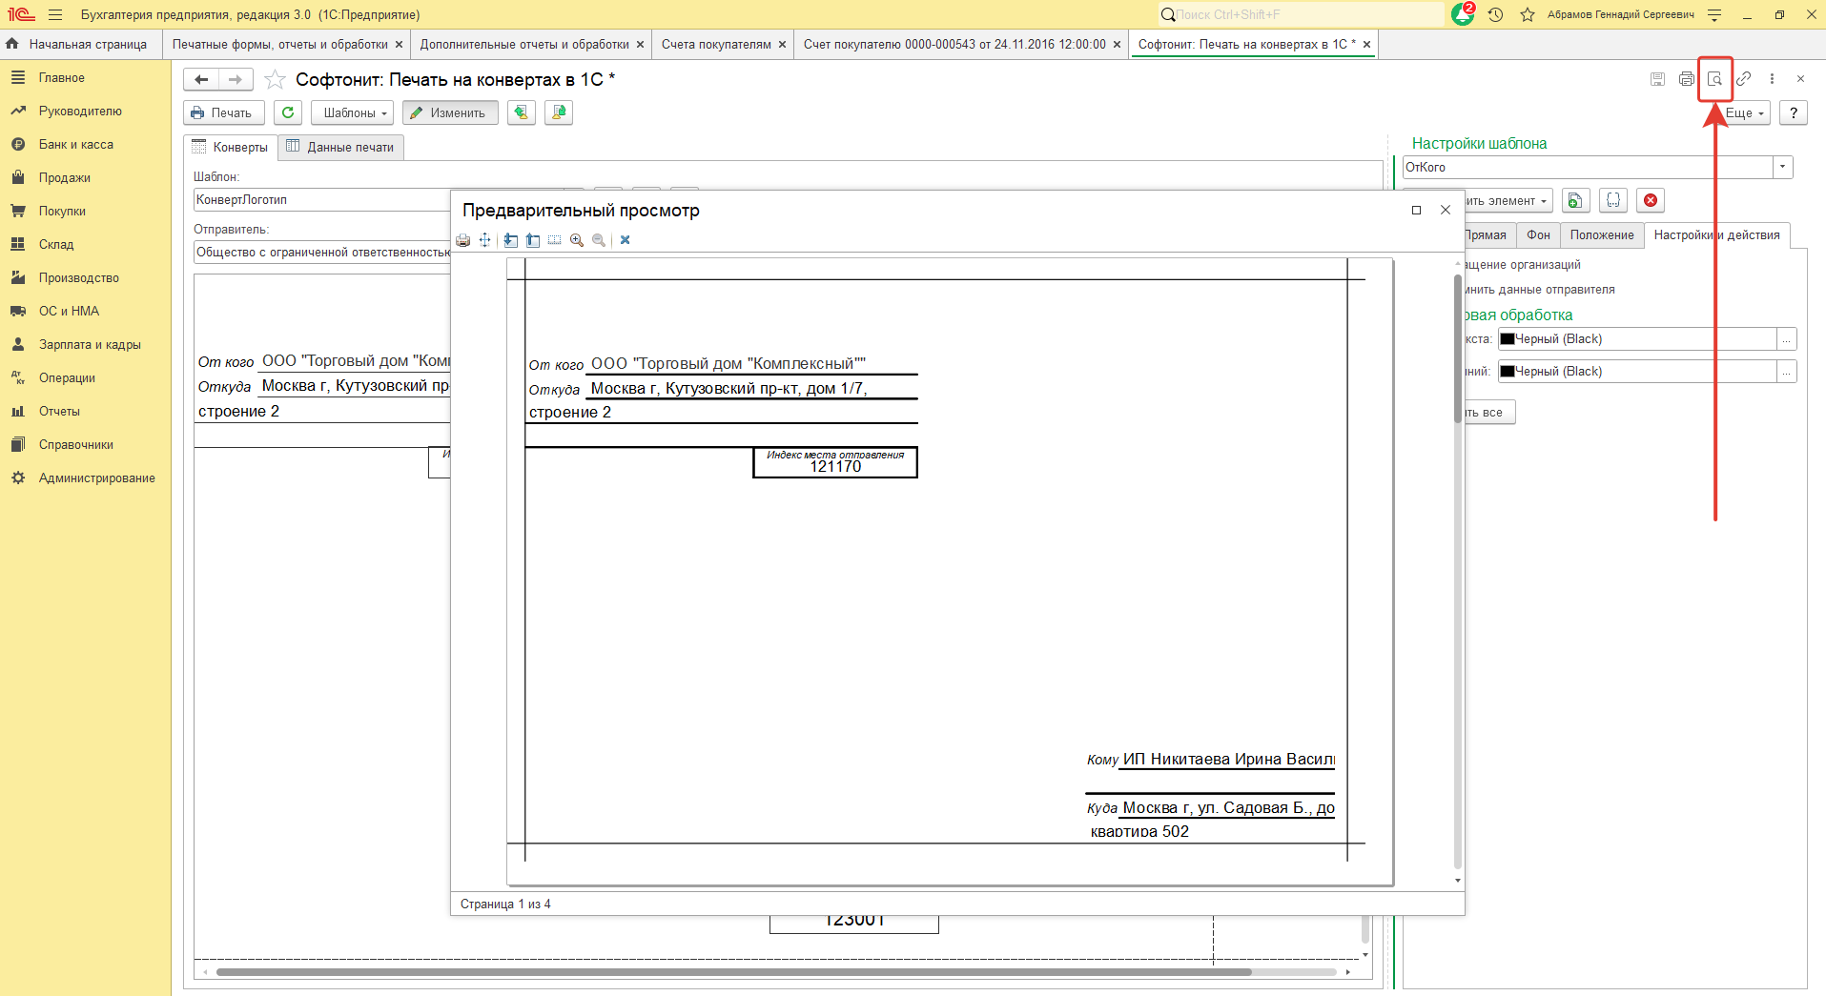Click the copy element button with green plus
This screenshot has width=1826, height=996.
[x=1575, y=200]
